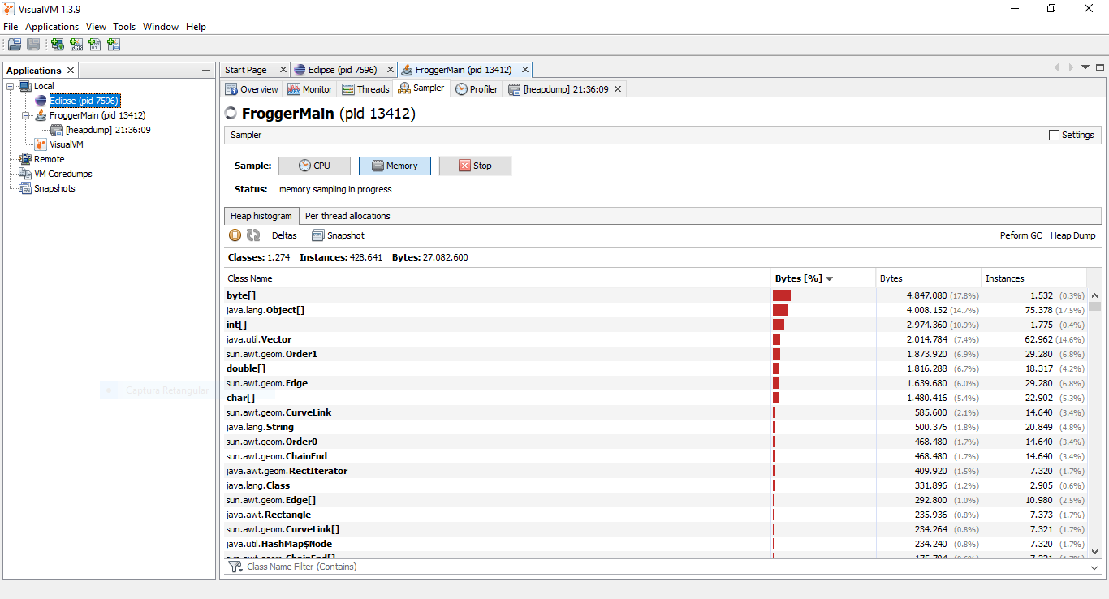Click the histogram scrollbar up arrow
This screenshot has height=599, width=1109.
[x=1095, y=295]
